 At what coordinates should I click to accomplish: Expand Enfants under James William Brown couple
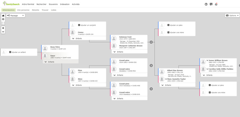pyautogui.click(x=219, y=75)
